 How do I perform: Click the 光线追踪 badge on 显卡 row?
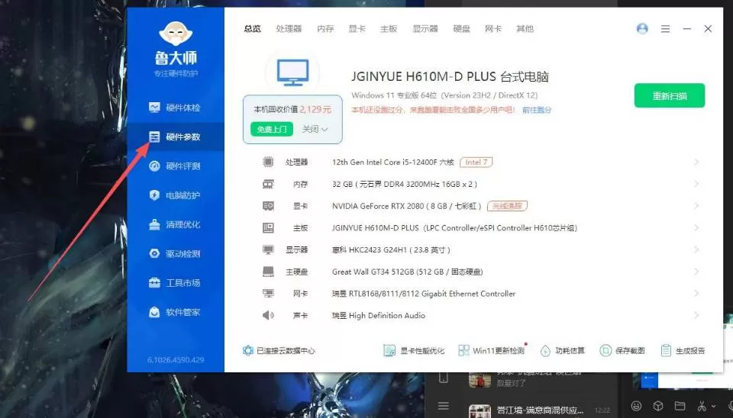click(x=507, y=206)
